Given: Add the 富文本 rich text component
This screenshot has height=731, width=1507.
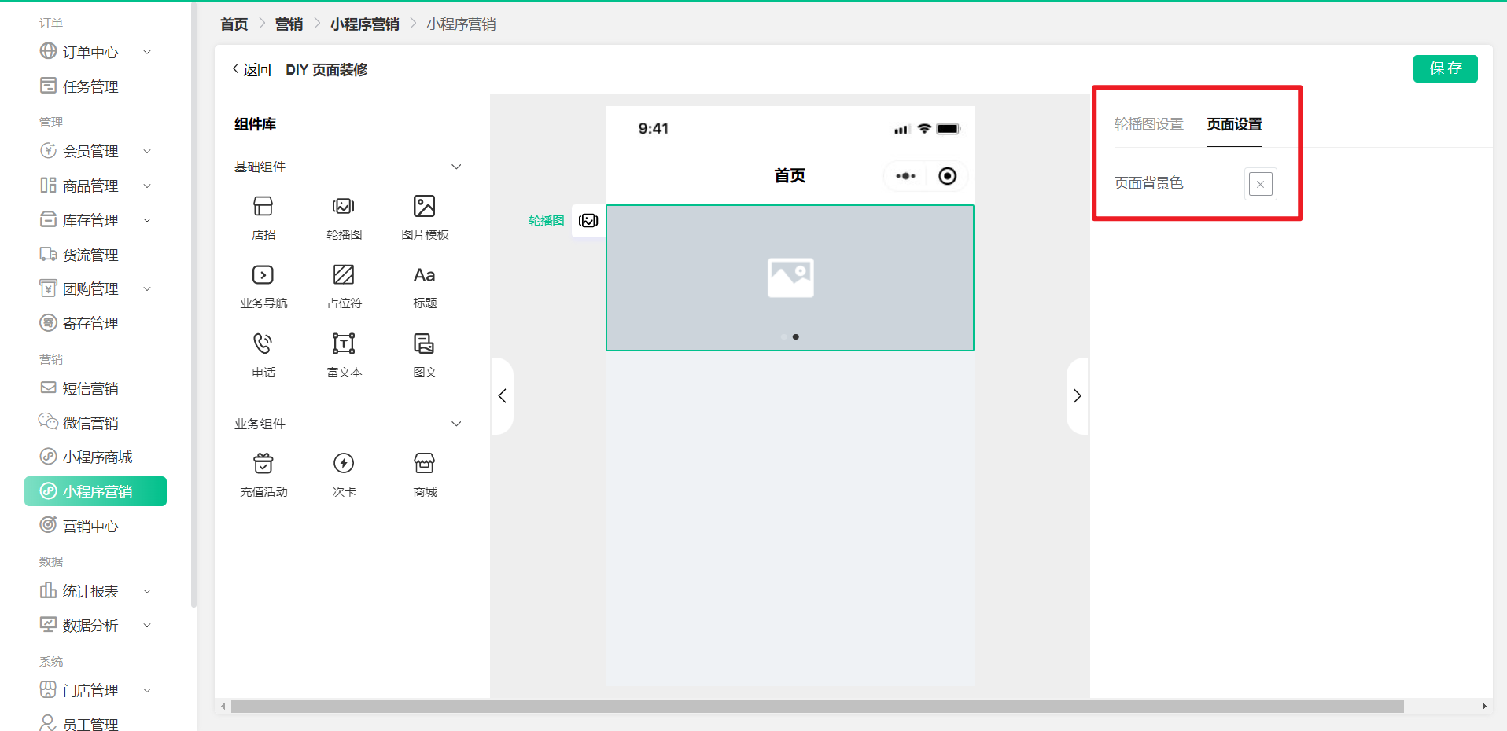Looking at the screenshot, I should (x=344, y=355).
